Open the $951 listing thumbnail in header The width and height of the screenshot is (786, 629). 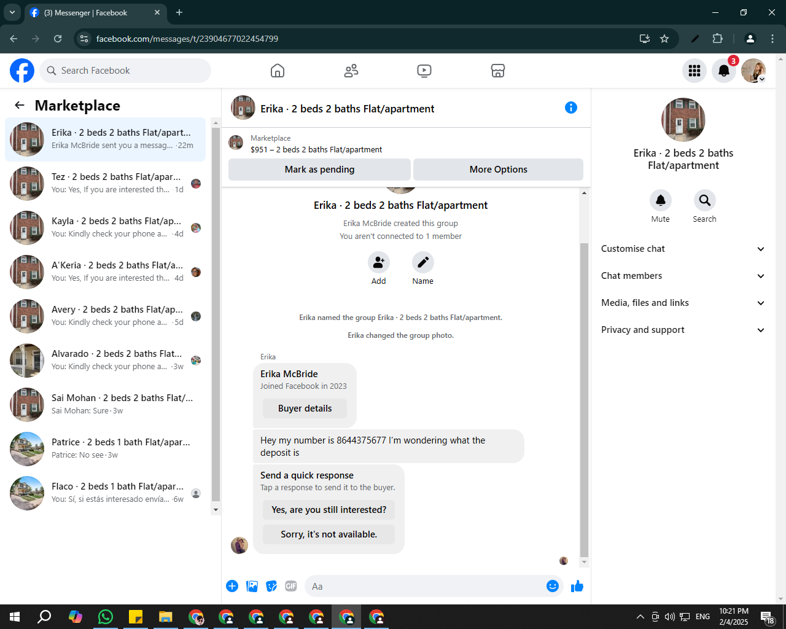point(236,143)
